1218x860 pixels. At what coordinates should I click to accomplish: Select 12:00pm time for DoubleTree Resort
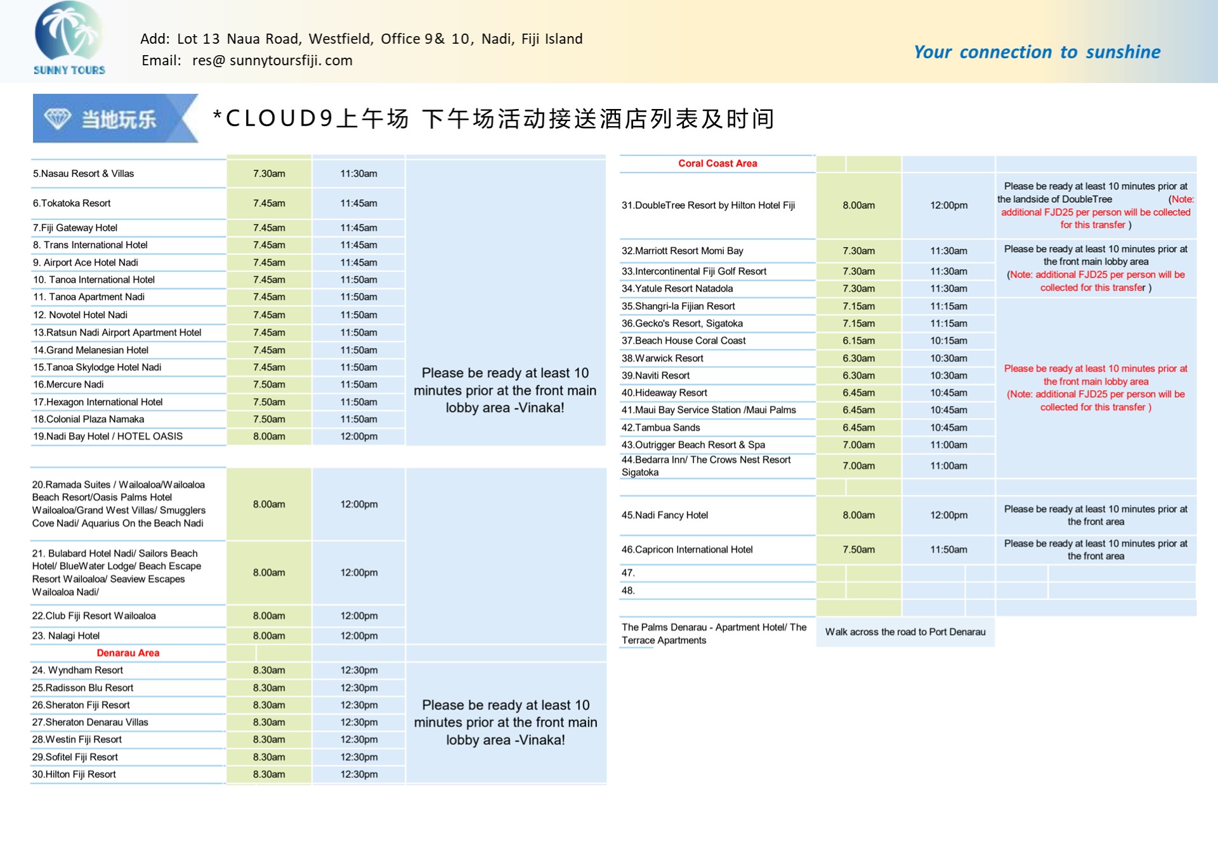948,205
